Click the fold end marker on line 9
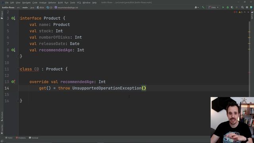 coord(18,56)
